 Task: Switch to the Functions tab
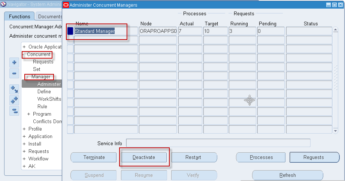point(19,16)
